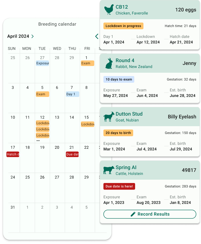This screenshot has height=244, width=201.
Task: Click the 120 eggs label
Action: coord(186,10)
